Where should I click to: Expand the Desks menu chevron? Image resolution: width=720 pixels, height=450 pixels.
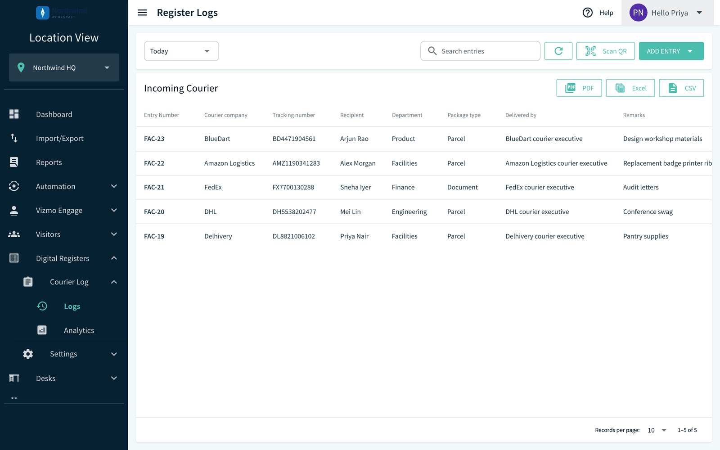click(x=114, y=378)
